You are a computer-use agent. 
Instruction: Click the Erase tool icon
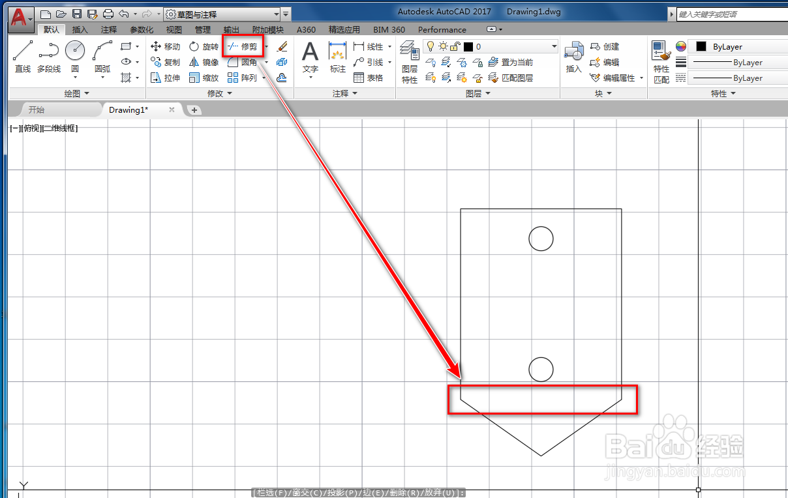[x=282, y=46]
